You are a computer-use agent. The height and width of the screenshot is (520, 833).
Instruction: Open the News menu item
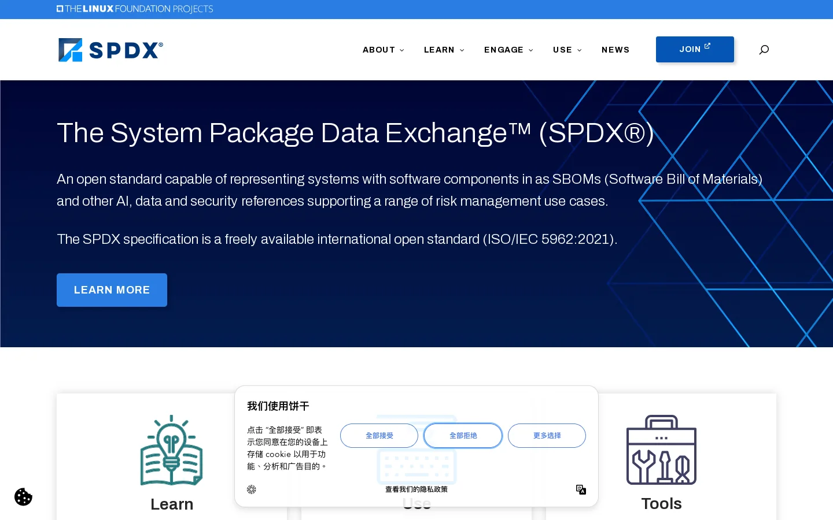(615, 50)
